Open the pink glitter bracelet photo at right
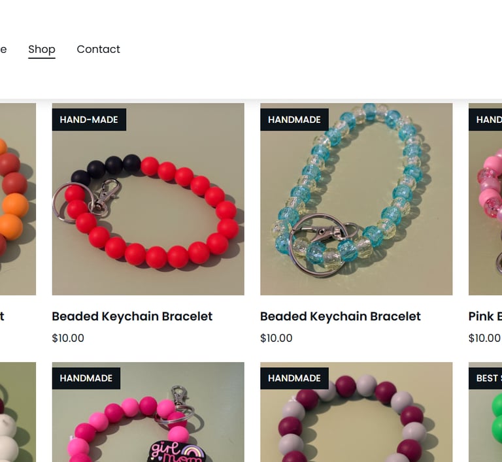502x462 pixels. [x=486, y=199]
